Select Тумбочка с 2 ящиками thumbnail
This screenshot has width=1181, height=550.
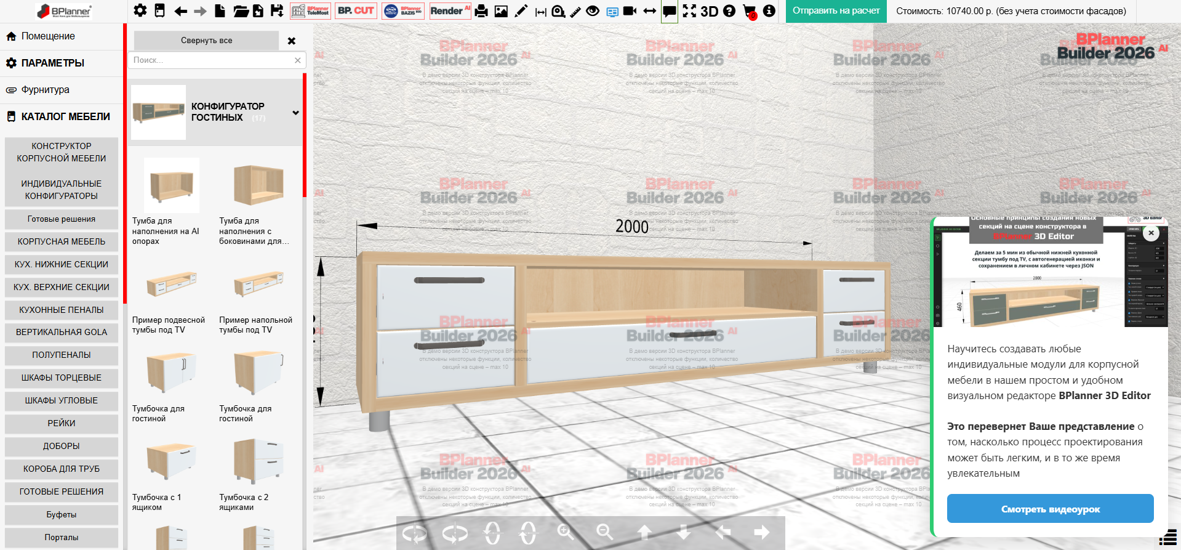(258, 462)
